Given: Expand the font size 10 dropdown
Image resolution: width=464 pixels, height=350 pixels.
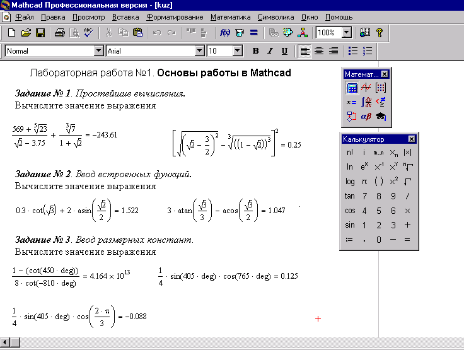Looking at the screenshot, I should pos(237,51).
